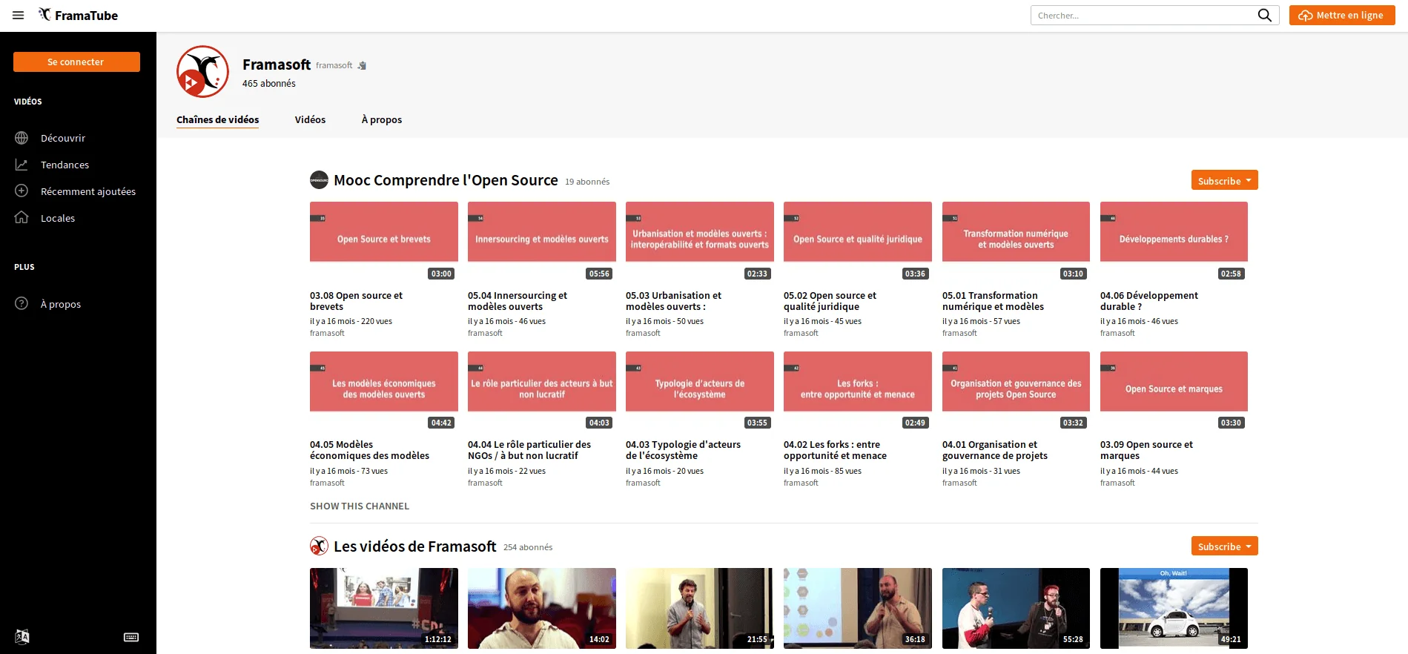The height and width of the screenshot is (654, 1408).
Task: Click the Récemment ajoutées plus icon
Action: (x=22, y=191)
